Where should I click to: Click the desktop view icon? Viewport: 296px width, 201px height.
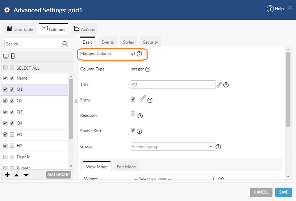point(6,56)
